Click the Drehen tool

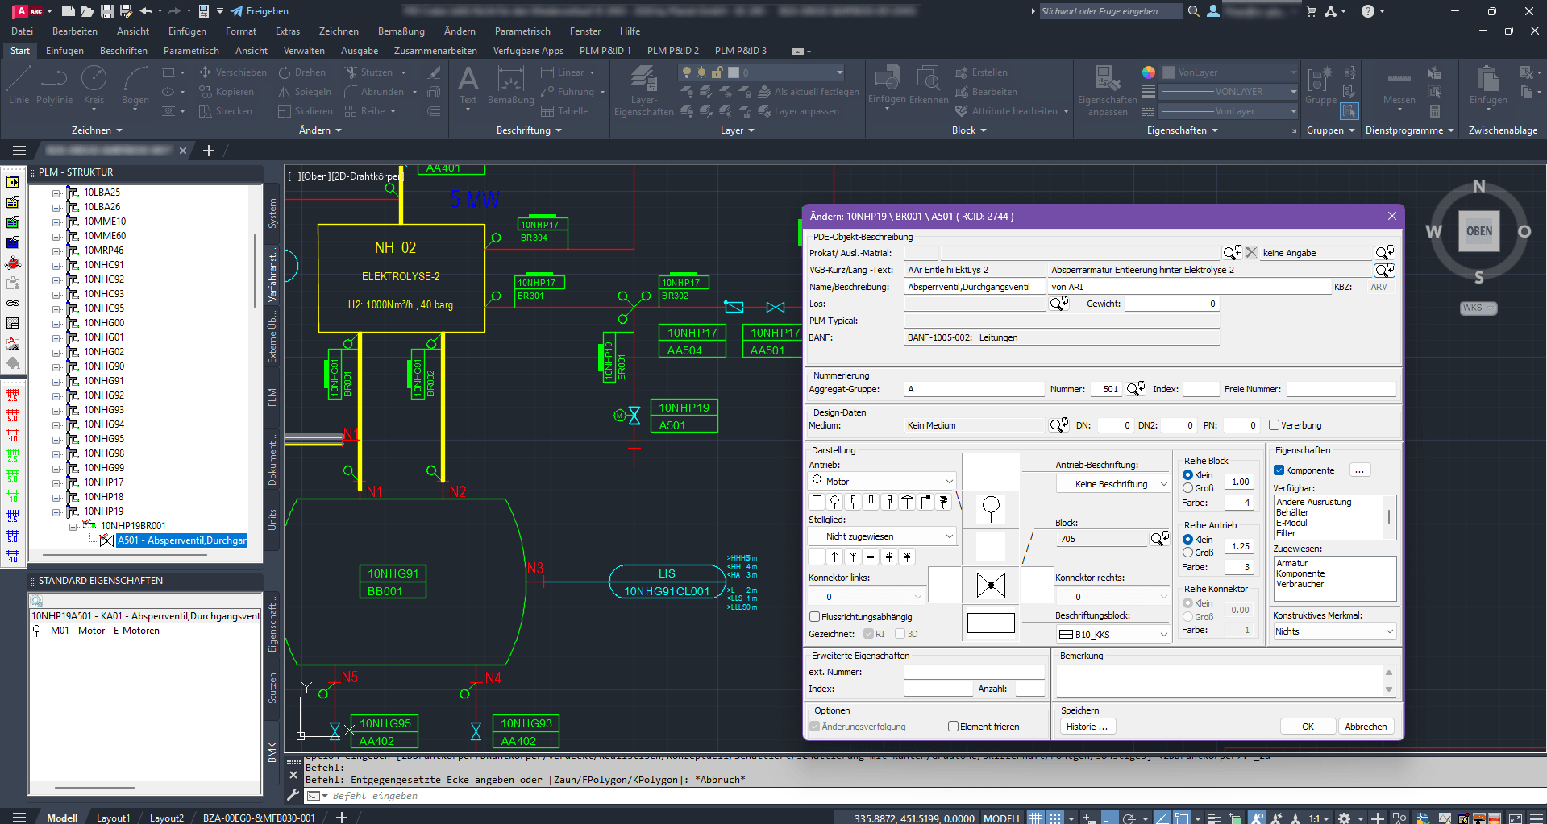302,72
